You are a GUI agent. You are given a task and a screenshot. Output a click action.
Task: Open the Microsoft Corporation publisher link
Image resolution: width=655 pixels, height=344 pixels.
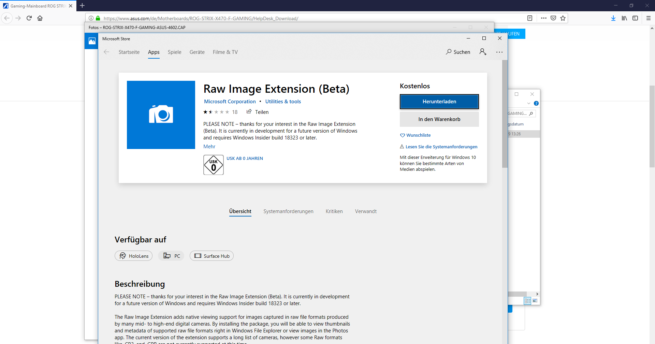coord(230,102)
